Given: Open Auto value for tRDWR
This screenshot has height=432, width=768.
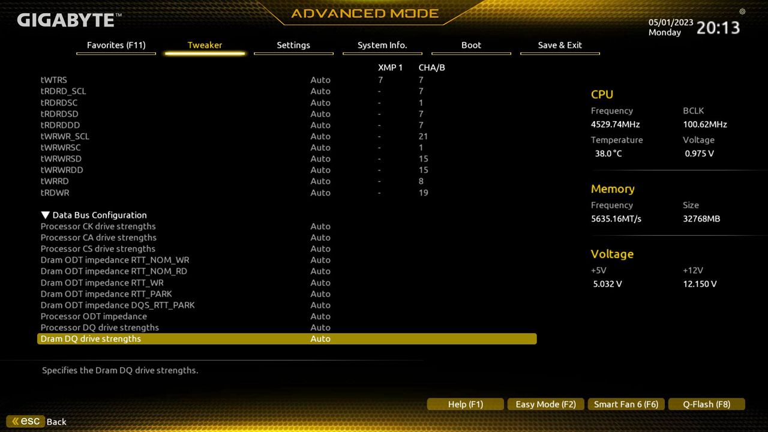Looking at the screenshot, I should 320,193.
